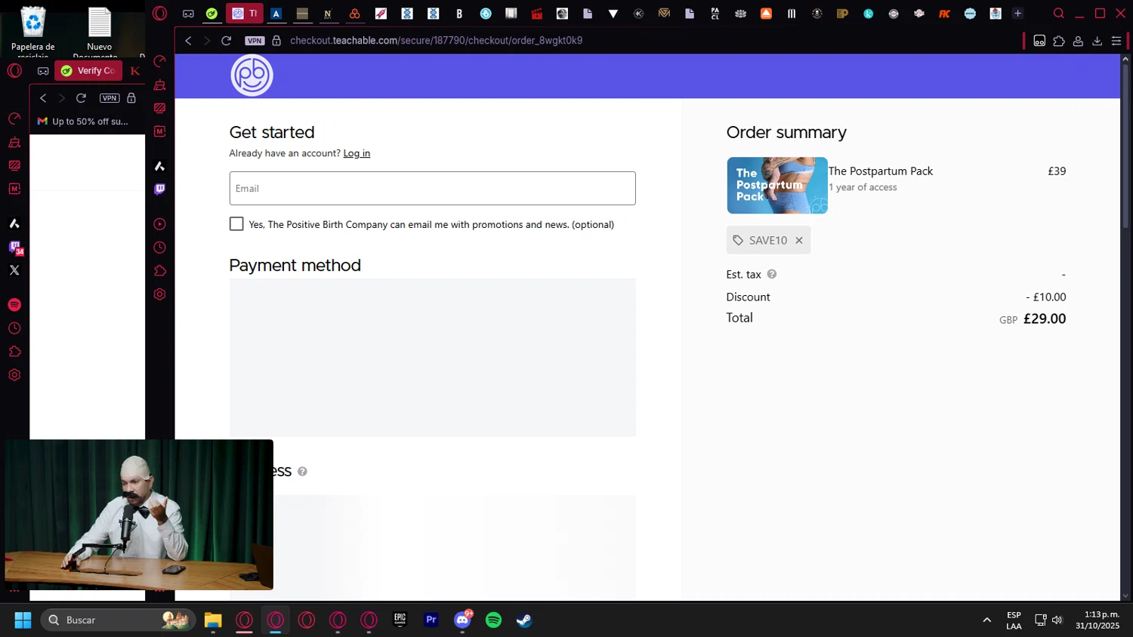Open the account profile icon in the address bar
Screen dimensions: 1133x637
point(1078,41)
